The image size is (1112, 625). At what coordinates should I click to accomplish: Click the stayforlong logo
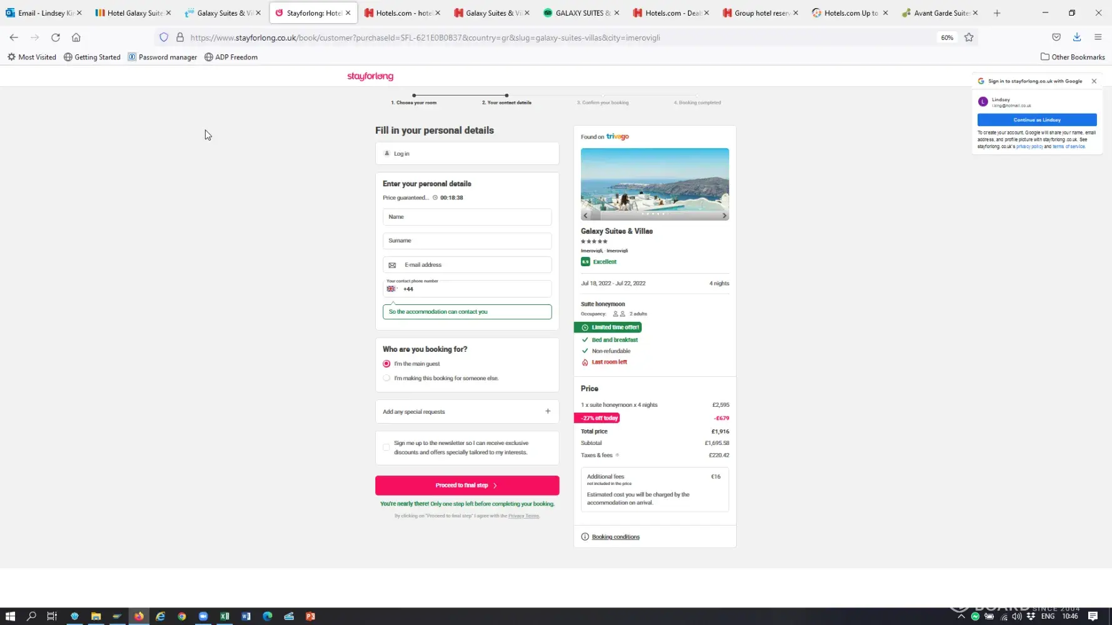click(370, 76)
